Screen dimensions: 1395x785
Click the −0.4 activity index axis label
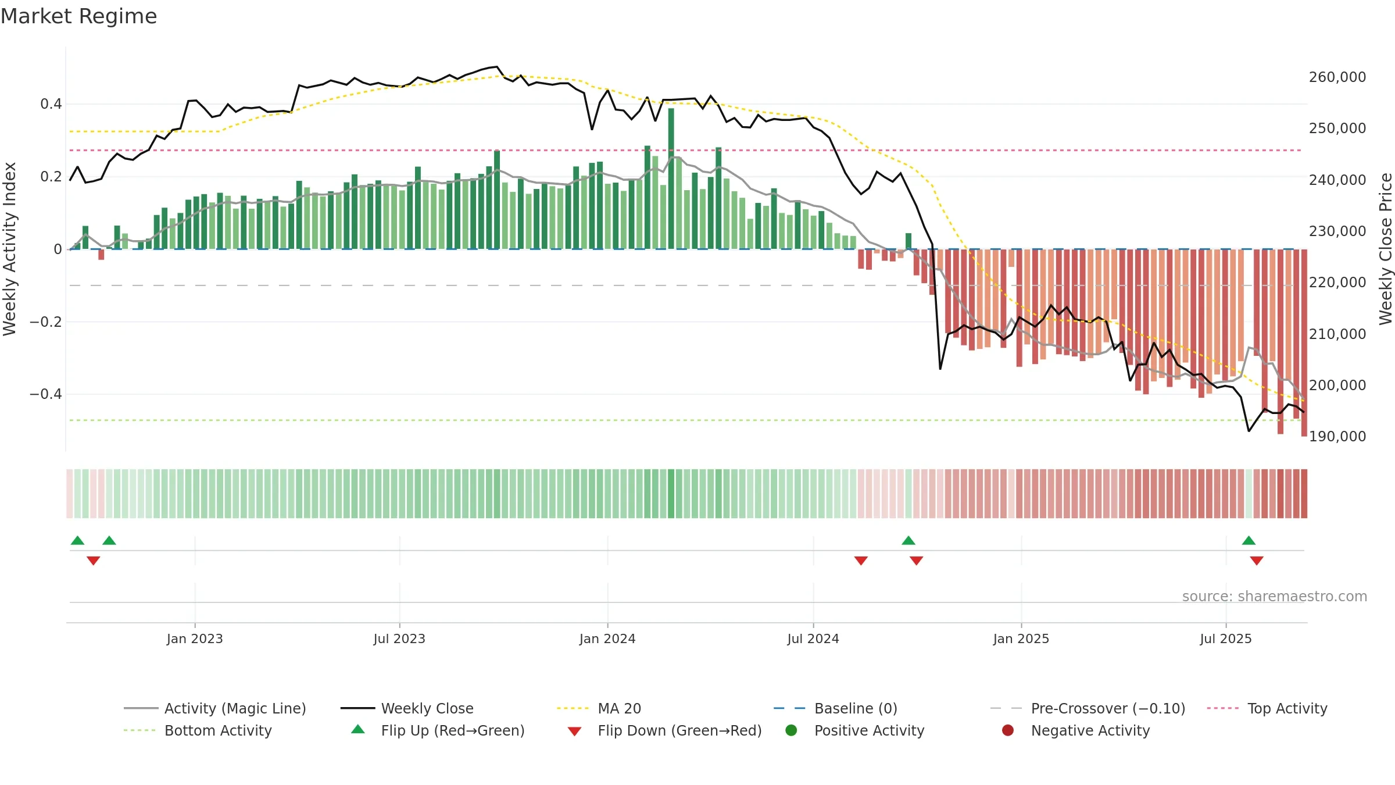pos(46,394)
